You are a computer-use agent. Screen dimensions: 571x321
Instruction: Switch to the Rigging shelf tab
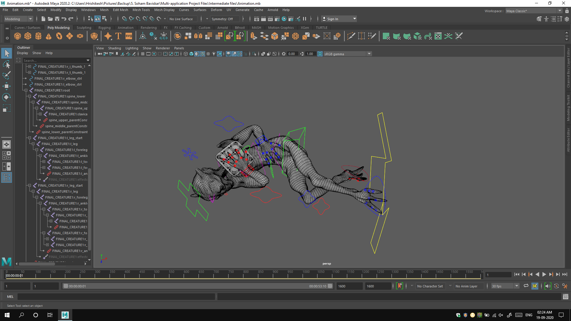click(x=104, y=28)
